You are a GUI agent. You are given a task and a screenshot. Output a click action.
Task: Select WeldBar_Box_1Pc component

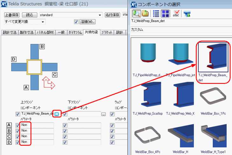213,96
